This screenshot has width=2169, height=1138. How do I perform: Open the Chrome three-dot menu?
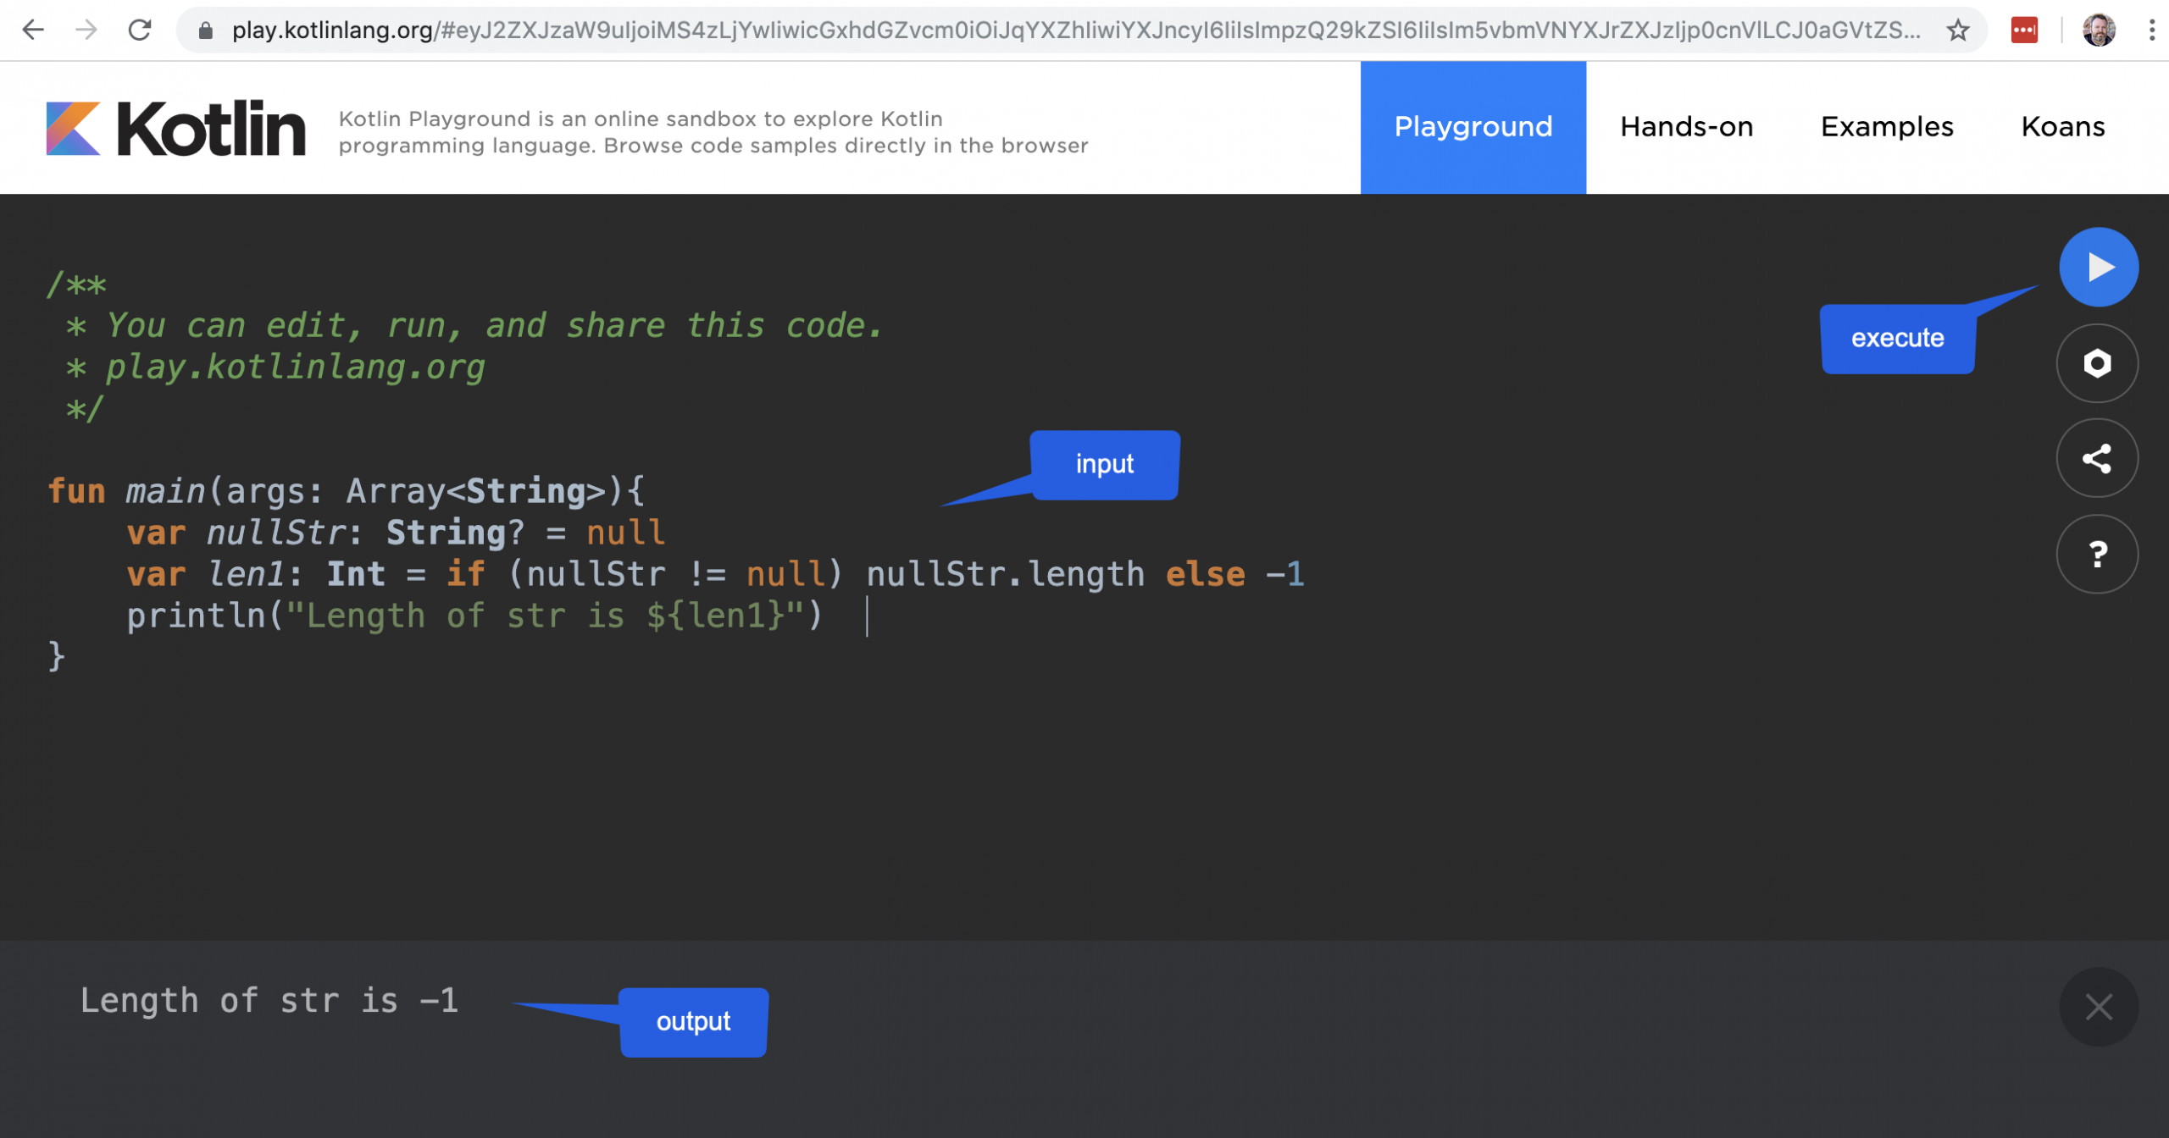(2151, 30)
